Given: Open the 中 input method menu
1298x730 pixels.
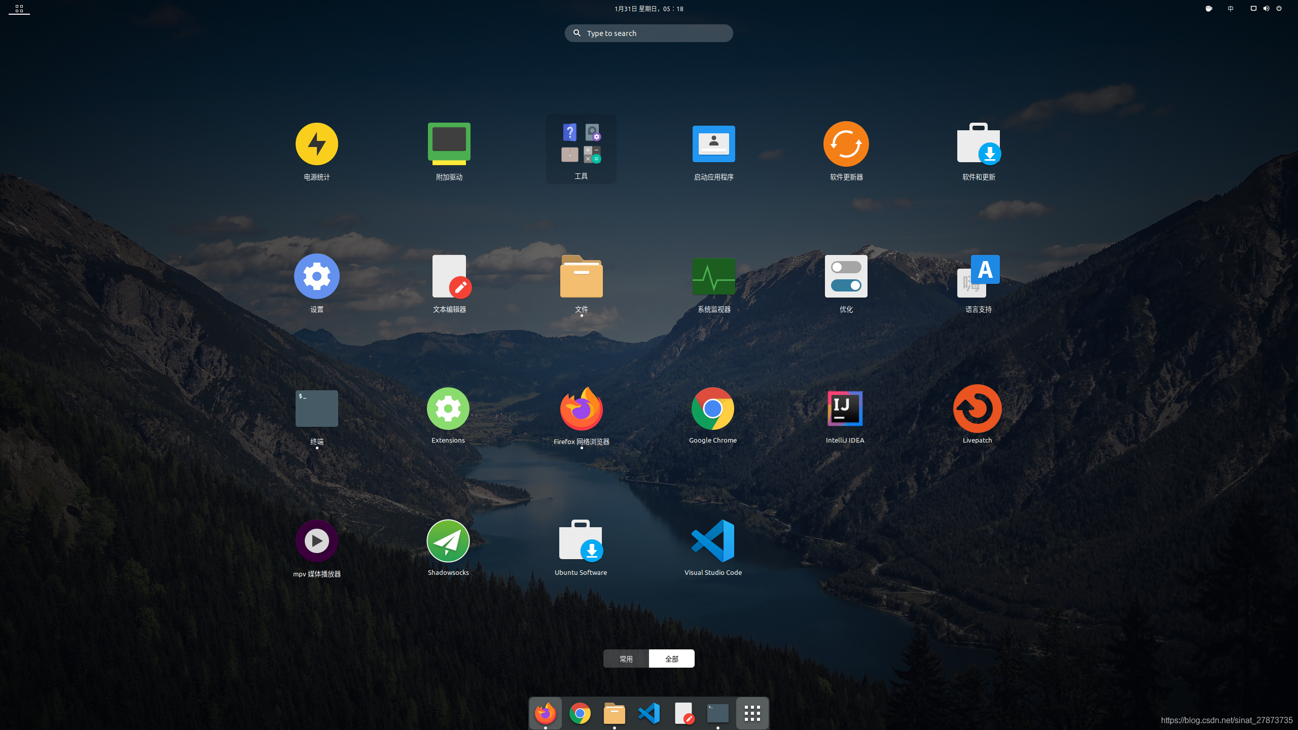Looking at the screenshot, I should [x=1231, y=9].
